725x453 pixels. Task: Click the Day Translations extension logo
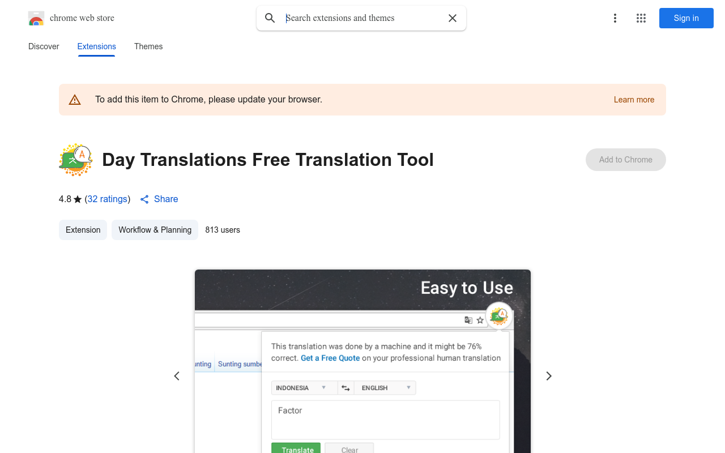tap(76, 160)
